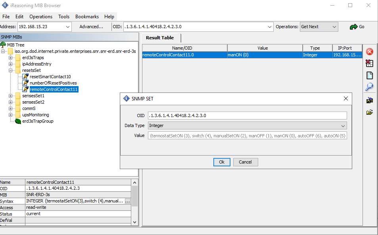This screenshot has width=378, height=235.
Task: Expand the sensesSet2 tree node
Action: [x=10, y=102]
